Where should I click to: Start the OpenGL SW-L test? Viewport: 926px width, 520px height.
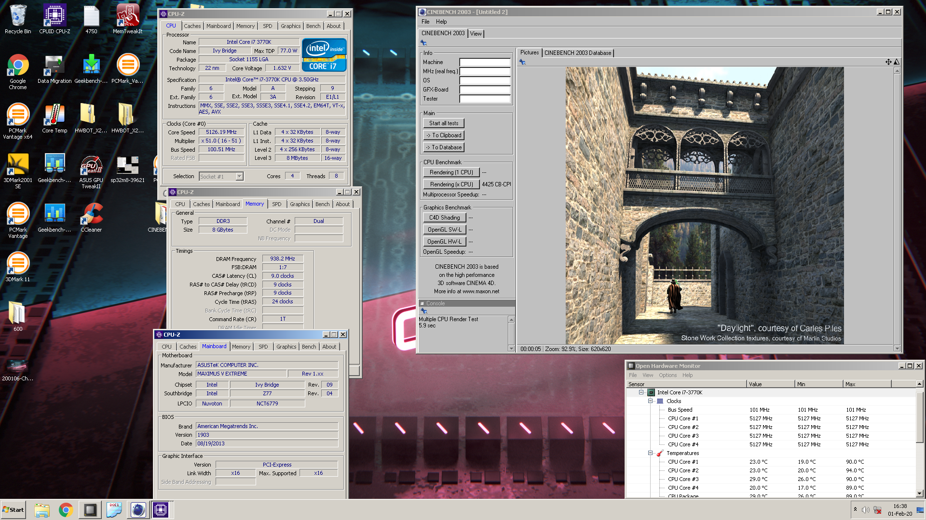click(x=445, y=230)
